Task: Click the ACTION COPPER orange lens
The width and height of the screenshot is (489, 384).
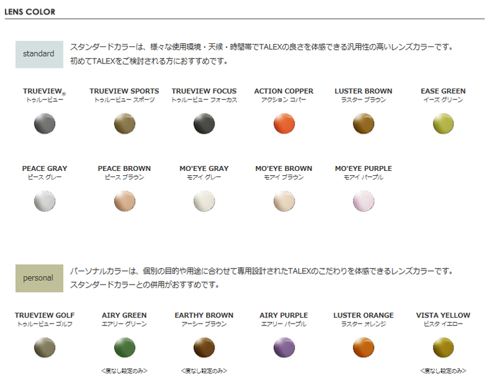Action: coord(284,124)
